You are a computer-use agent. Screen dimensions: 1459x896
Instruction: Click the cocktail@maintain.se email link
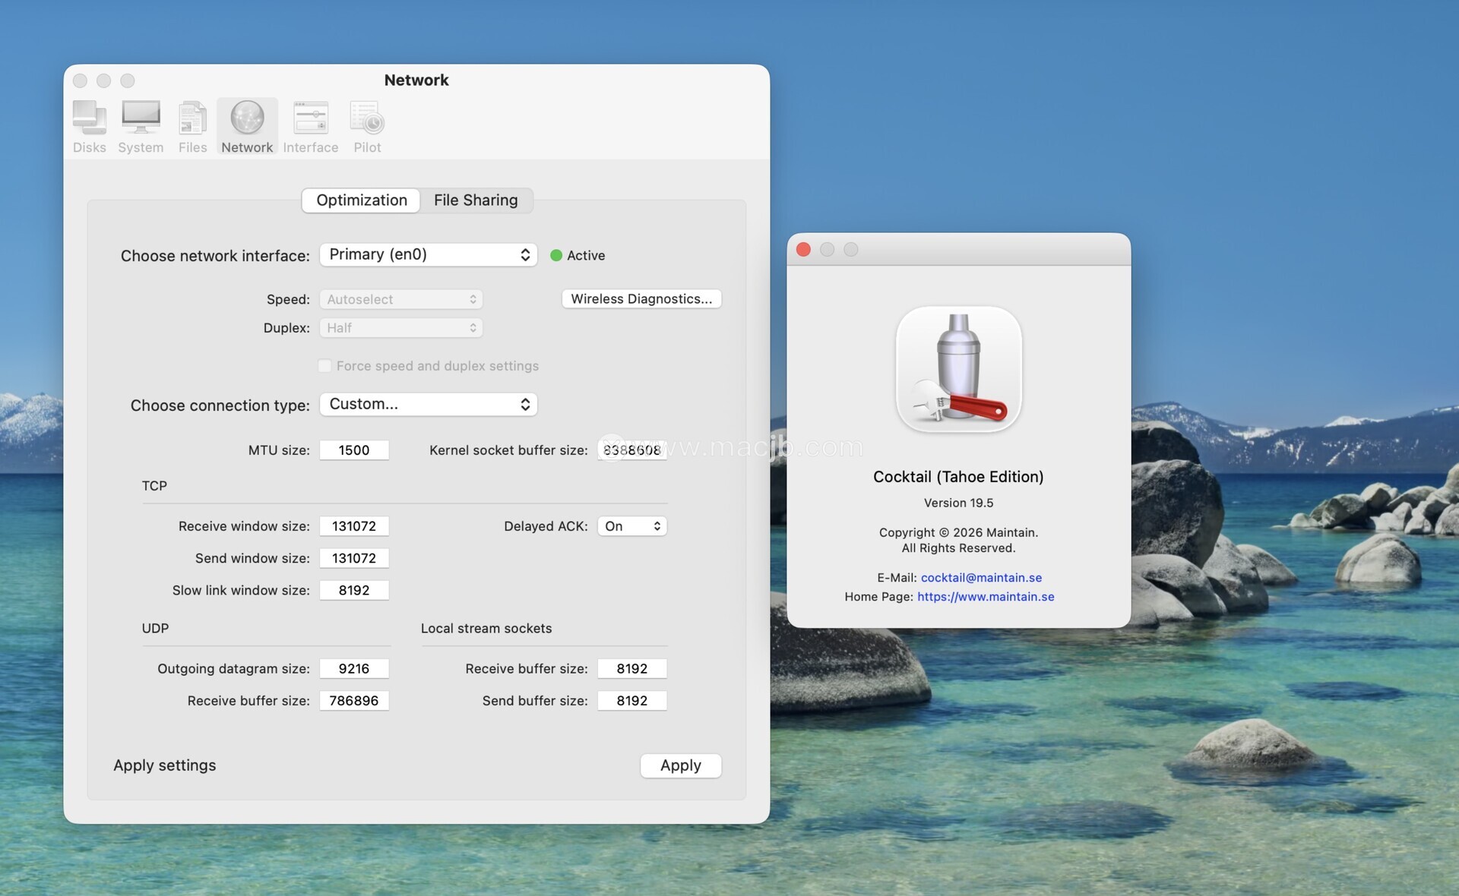pyautogui.click(x=981, y=578)
